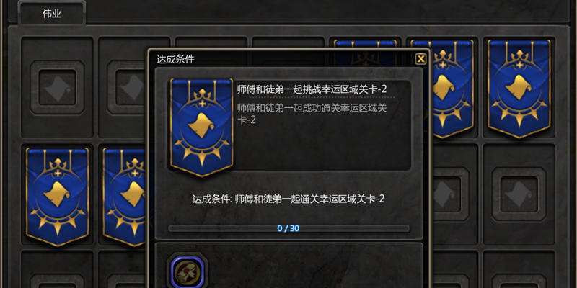Select first empty achievement slot in top row
The width and height of the screenshot is (577, 288).
click(x=58, y=87)
